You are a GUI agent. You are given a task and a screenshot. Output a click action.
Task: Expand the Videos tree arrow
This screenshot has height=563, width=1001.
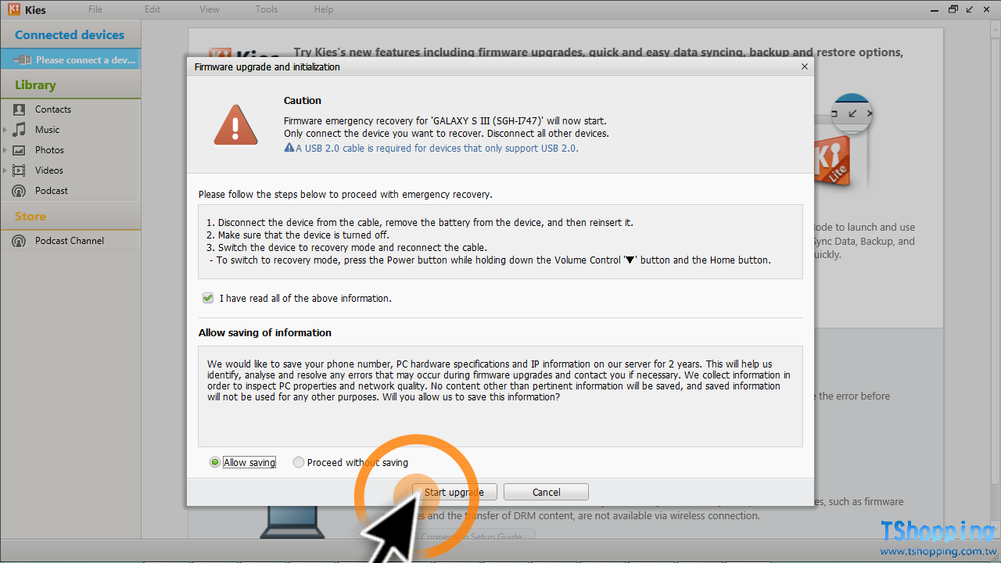[5, 170]
